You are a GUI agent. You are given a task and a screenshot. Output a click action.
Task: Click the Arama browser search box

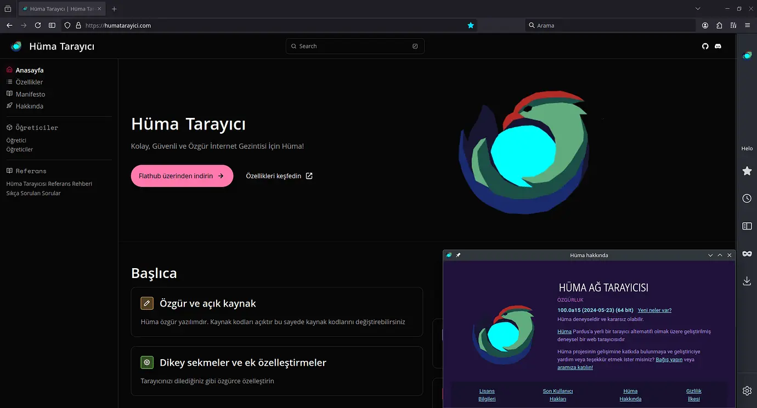coord(610,25)
